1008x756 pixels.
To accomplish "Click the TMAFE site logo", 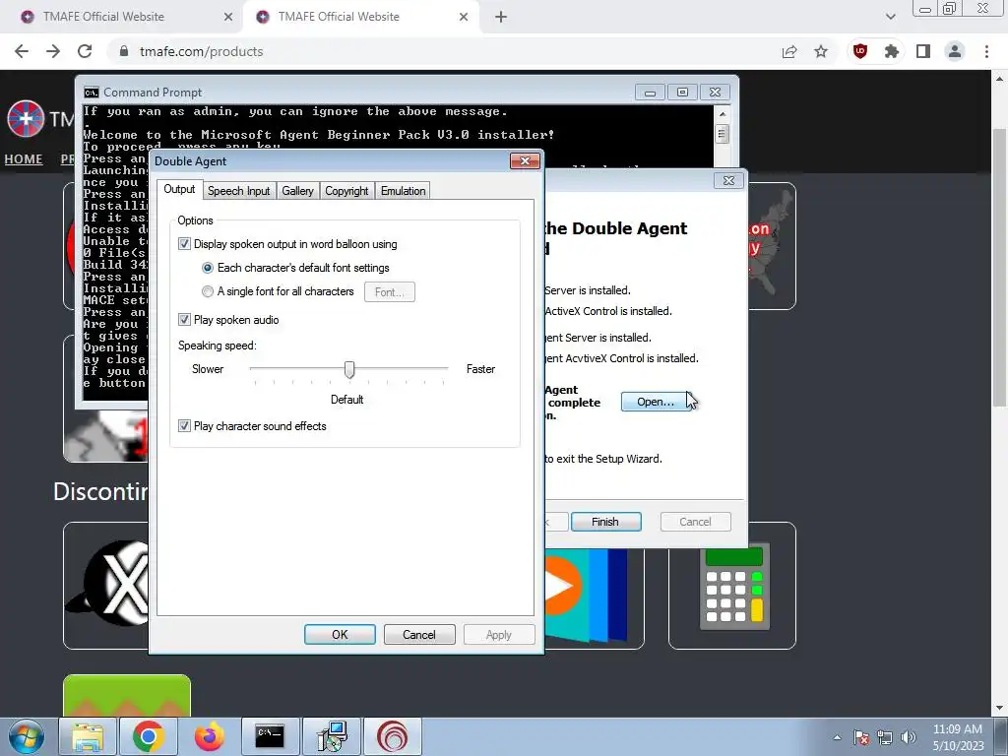I will 26,119.
